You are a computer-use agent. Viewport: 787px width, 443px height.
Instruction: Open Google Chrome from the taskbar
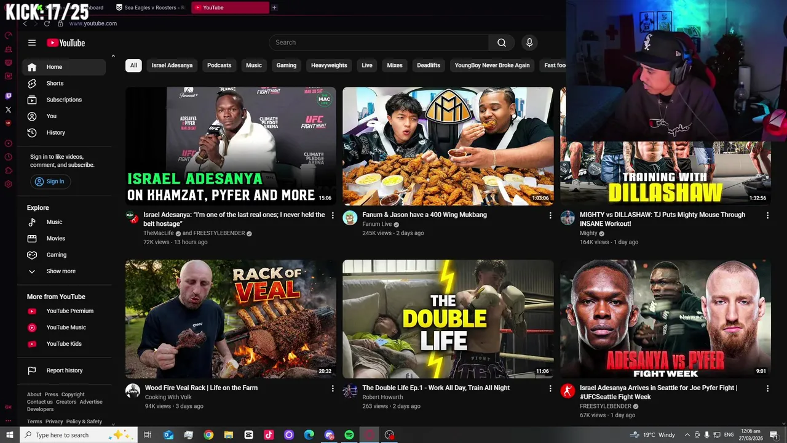click(x=208, y=435)
